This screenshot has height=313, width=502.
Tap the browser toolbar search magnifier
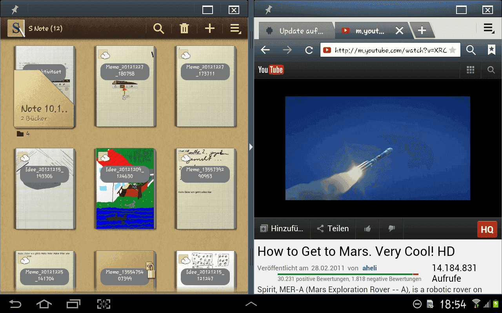(x=471, y=50)
